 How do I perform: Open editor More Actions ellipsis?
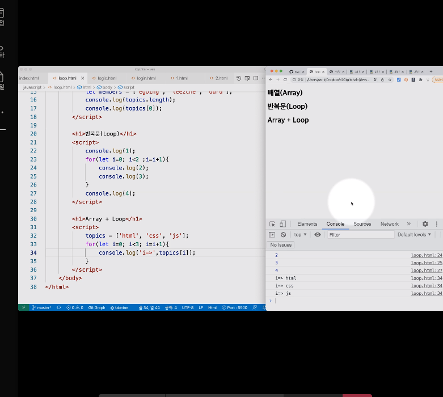tap(263, 78)
